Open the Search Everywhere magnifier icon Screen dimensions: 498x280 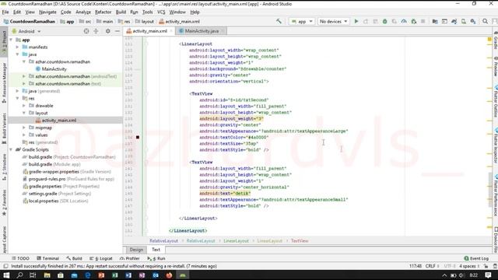(x=485, y=21)
